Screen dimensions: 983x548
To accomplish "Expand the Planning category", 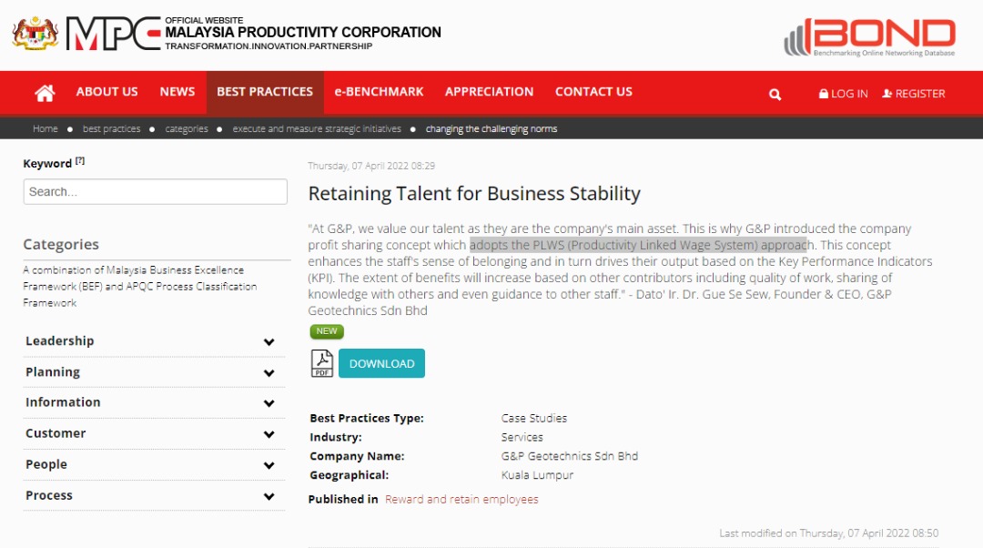I will click(269, 373).
